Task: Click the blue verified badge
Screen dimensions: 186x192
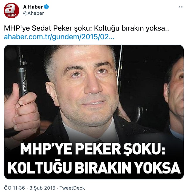Action: click(46, 7)
